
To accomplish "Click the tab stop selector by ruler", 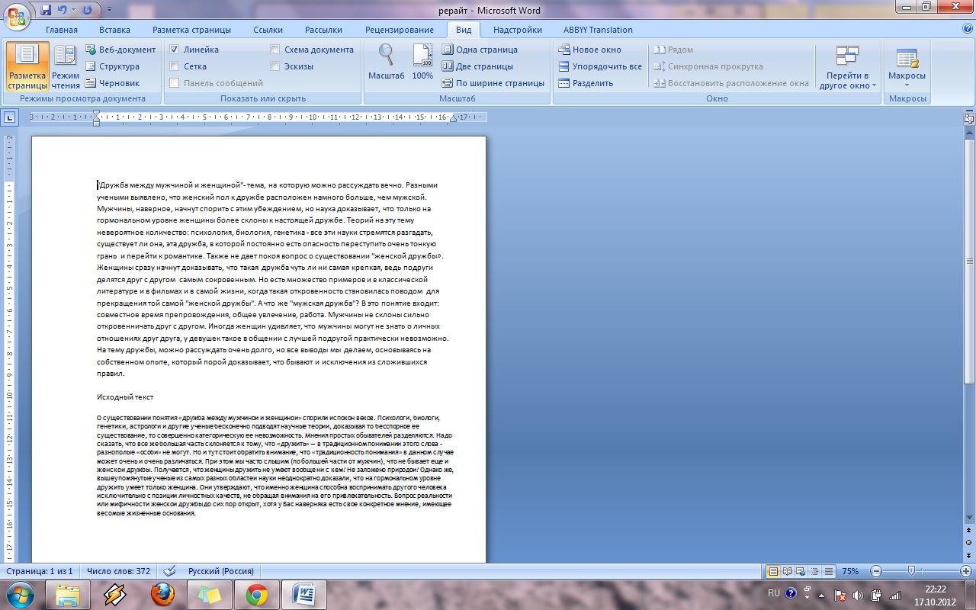I will [x=10, y=117].
